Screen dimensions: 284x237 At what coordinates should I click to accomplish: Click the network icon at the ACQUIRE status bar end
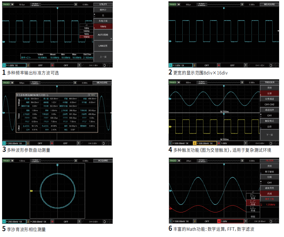click(x=111, y=221)
